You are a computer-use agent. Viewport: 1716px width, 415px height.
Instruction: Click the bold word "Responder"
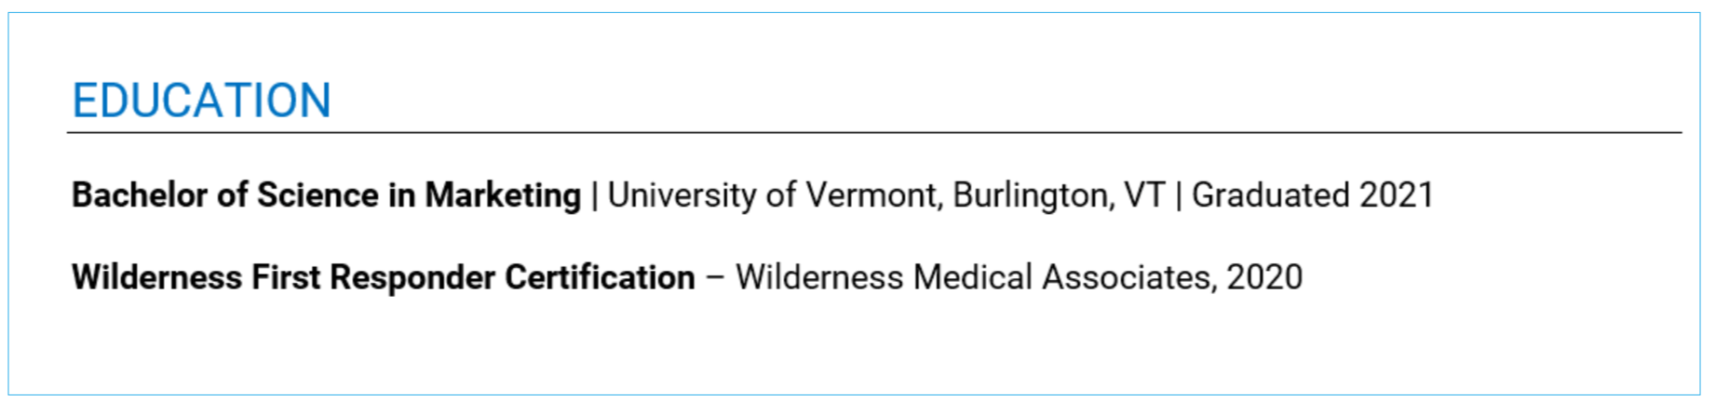coord(412,277)
